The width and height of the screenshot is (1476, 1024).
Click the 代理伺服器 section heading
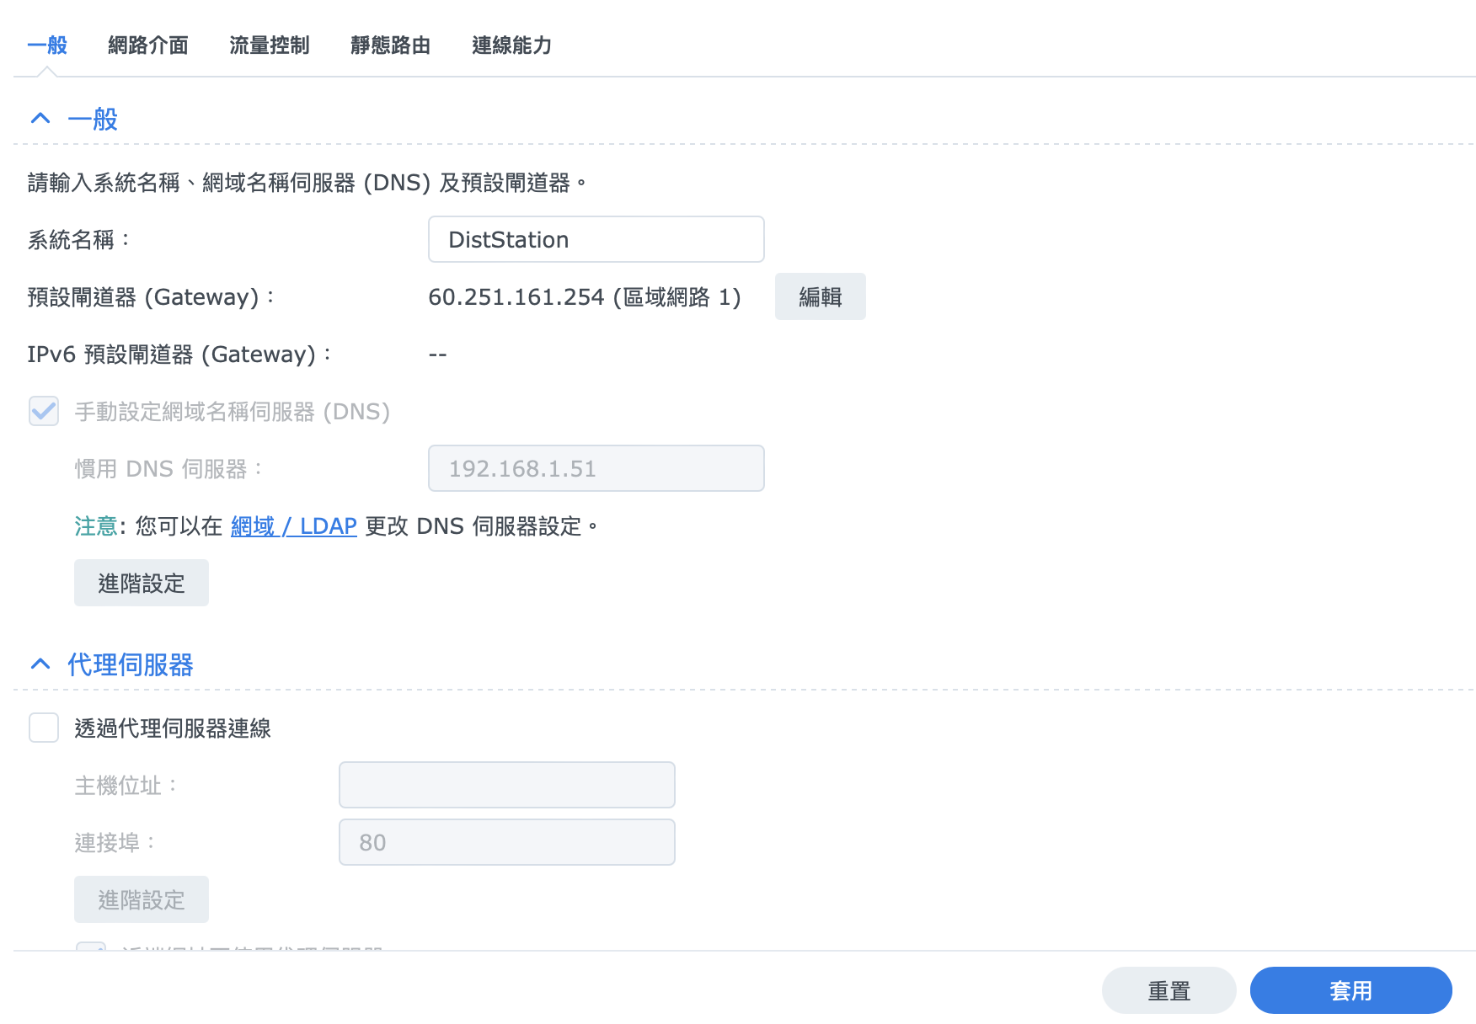(x=131, y=664)
